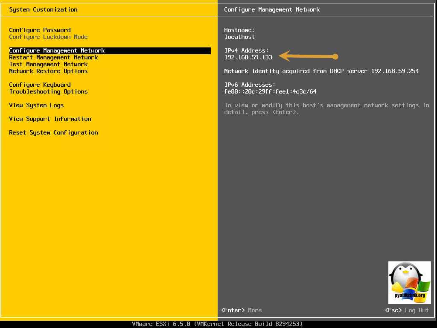This screenshot has height=328, width=437.
Task: Select Configure Lockdown Mode option
Action: click(x=48, y=37)
